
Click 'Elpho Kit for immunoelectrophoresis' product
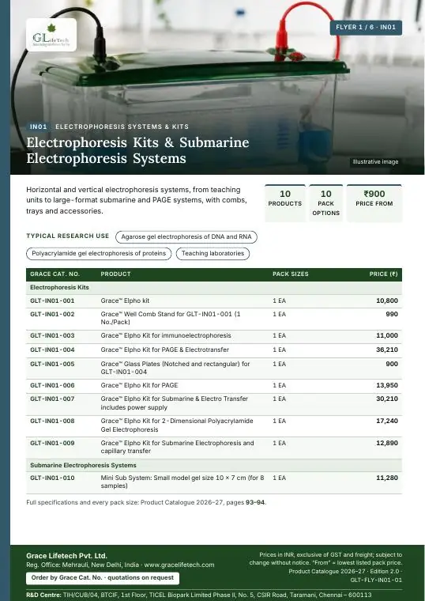click(x=166, y=336)
